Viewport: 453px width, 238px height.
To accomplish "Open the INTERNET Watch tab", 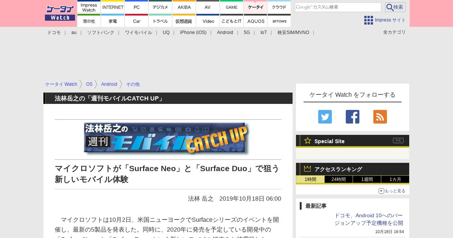I will (x=113, y=7).
